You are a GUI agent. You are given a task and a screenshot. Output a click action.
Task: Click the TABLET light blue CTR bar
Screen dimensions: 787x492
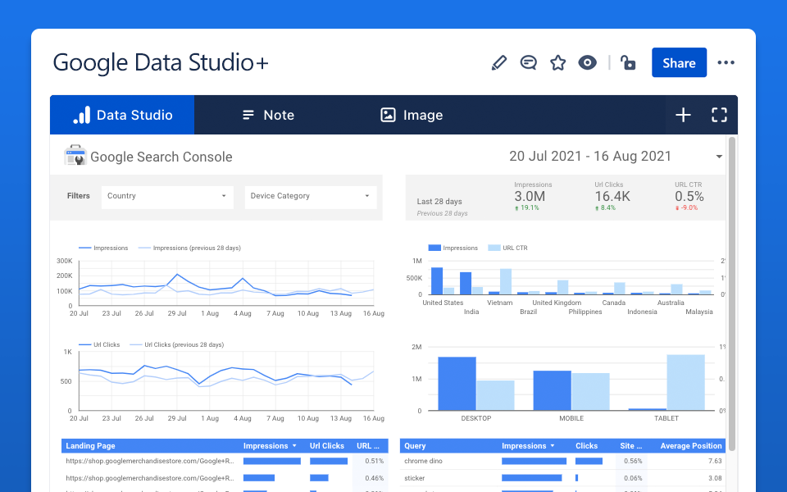click(685, 383)
